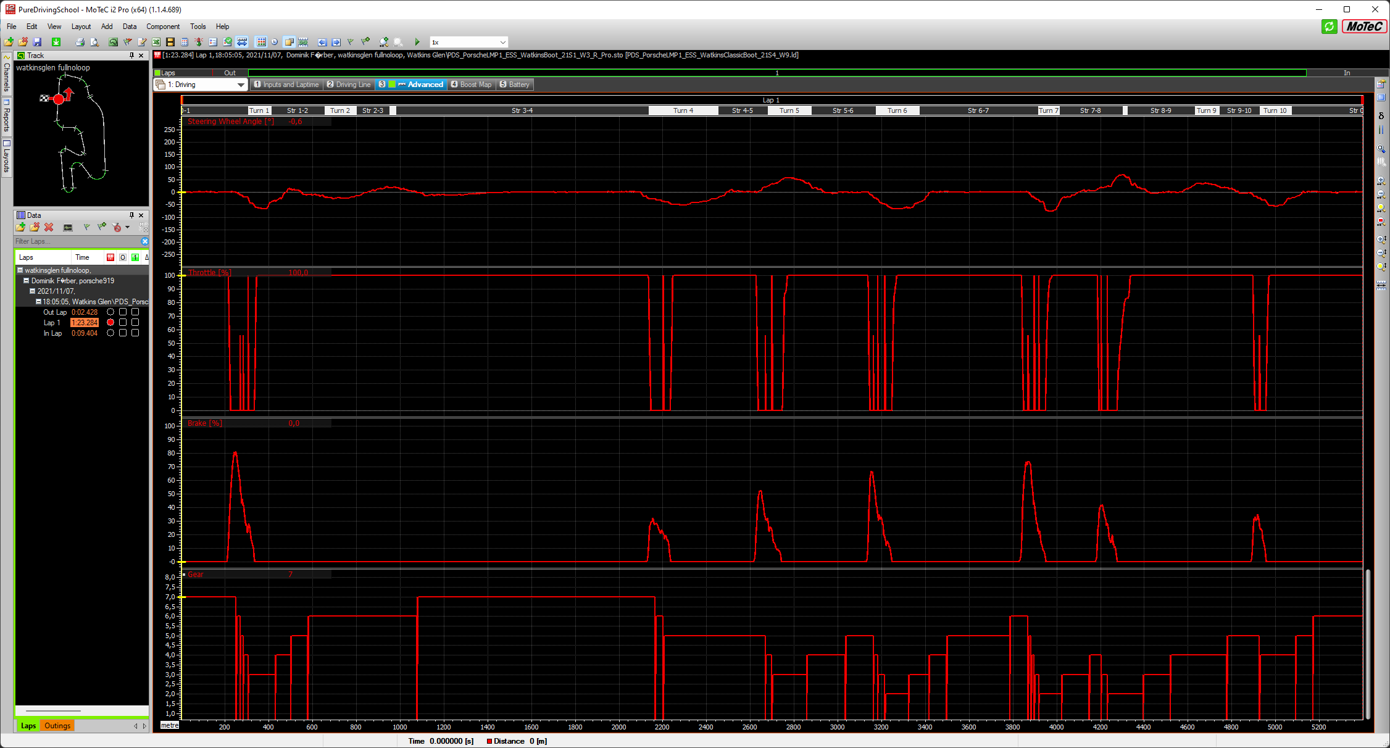Click the Outings tab button
Image resolution: width=1390 pixels, height=748 pixels.
click(x=57, y=726)
